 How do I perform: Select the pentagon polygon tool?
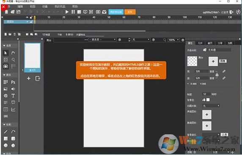13,145
